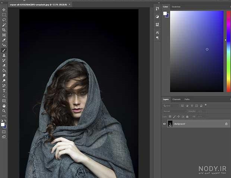Toggle adjustment layer filter in Layers panel
231x178 pixels.
click(x=187, y=106)
